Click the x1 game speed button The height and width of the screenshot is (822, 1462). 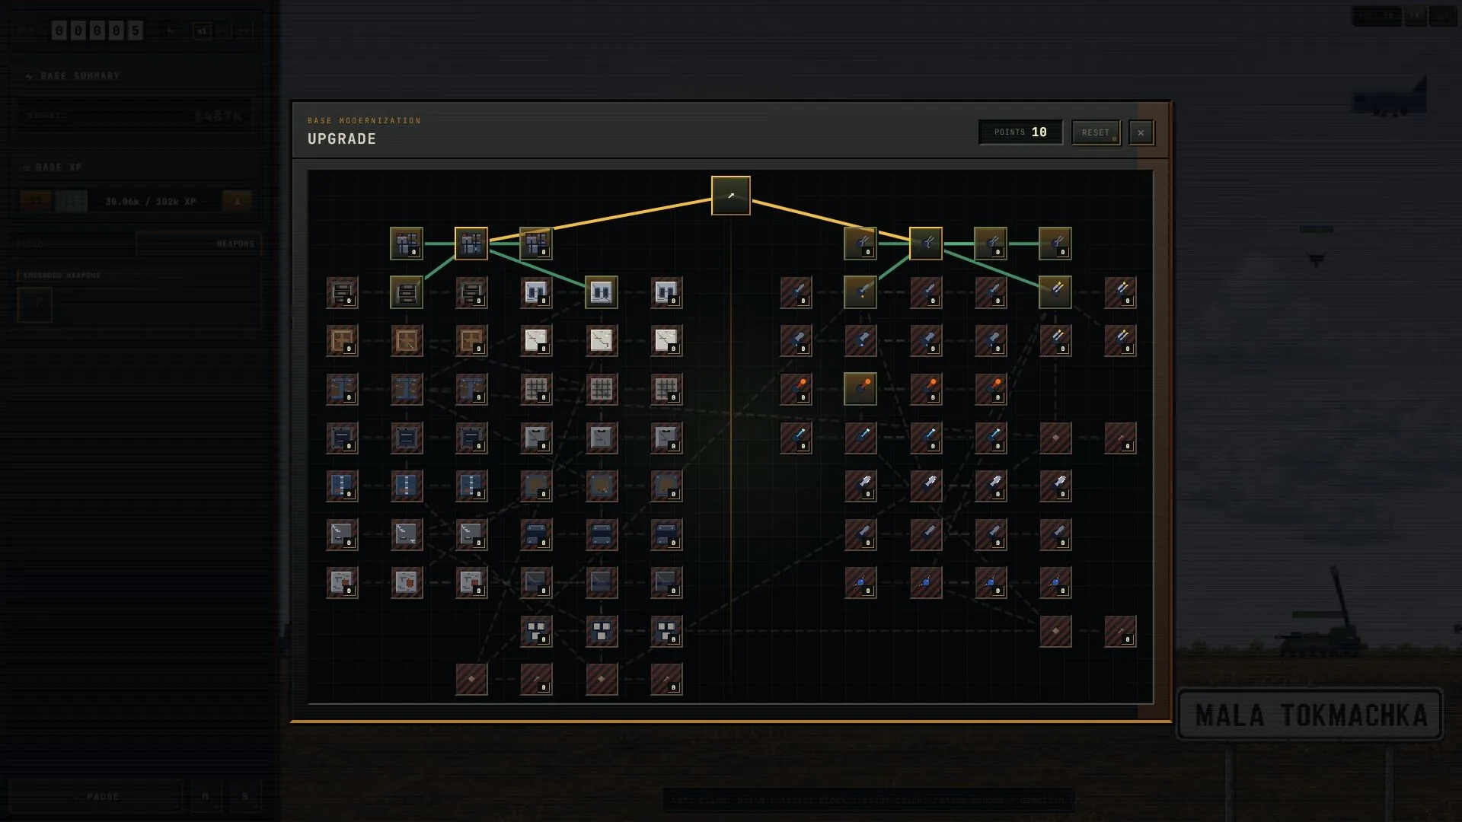tap(202, 31)
